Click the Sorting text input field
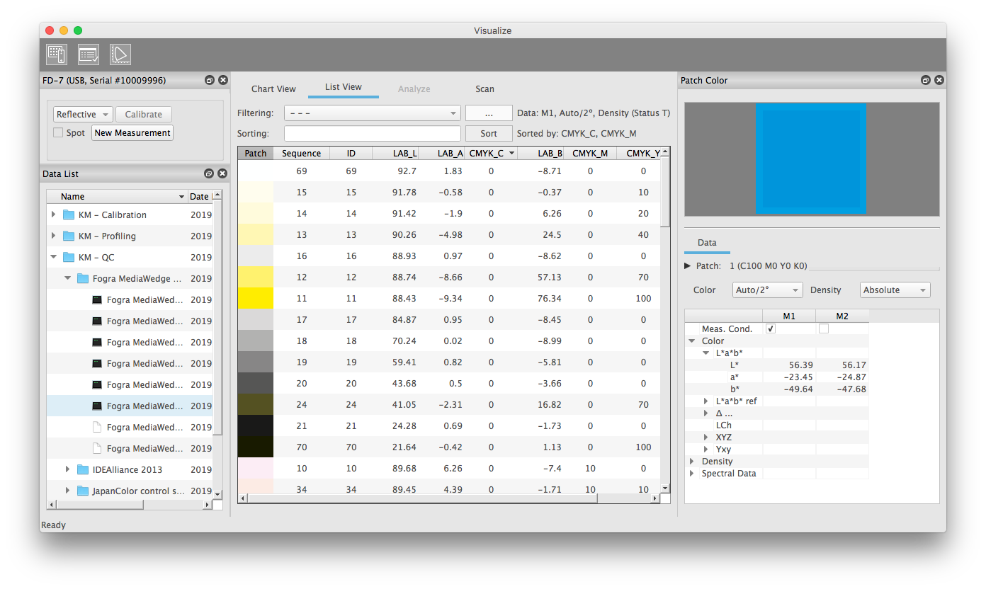Screen dimensions: 986x589 [372, 134]
